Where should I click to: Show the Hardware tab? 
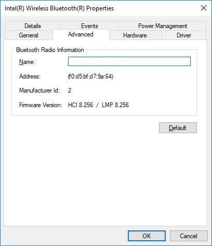(x=135, y=35)
